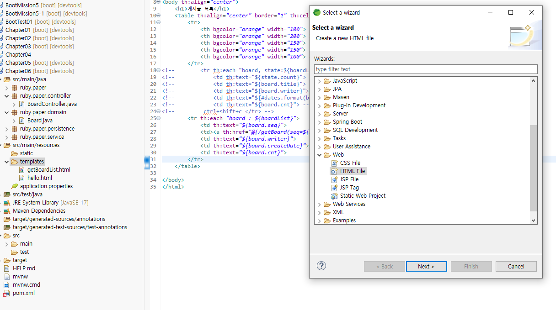Click the disabled Finish button

[471, 266]
